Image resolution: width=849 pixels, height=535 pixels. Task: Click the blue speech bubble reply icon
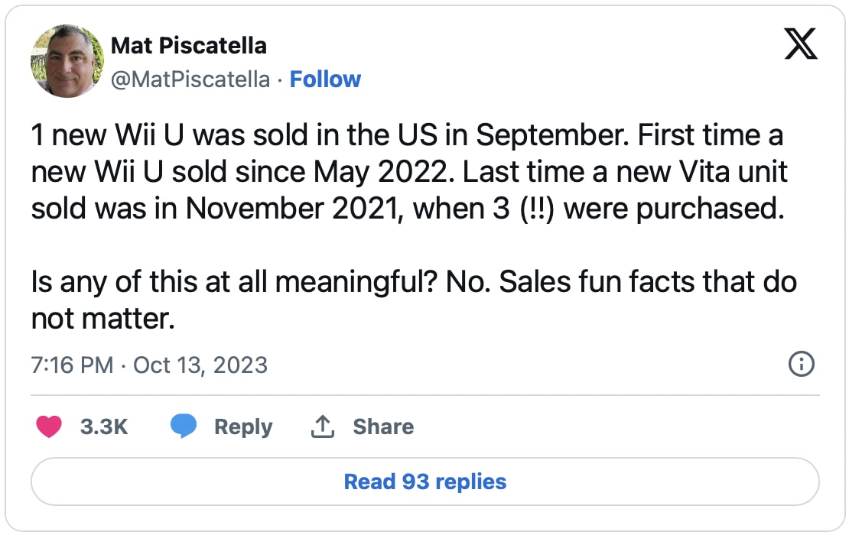pos(184,426)
